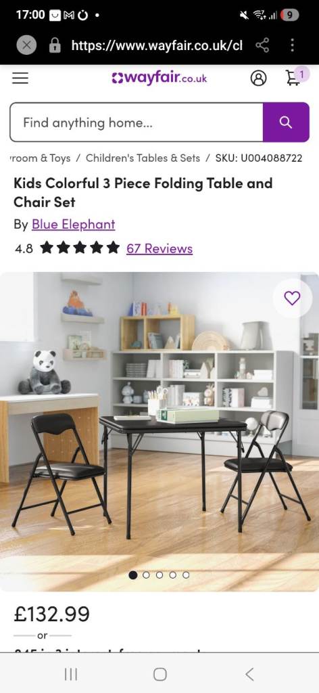
Task: Tap the product photo of folding table
Action: click(x=159, y=431)
